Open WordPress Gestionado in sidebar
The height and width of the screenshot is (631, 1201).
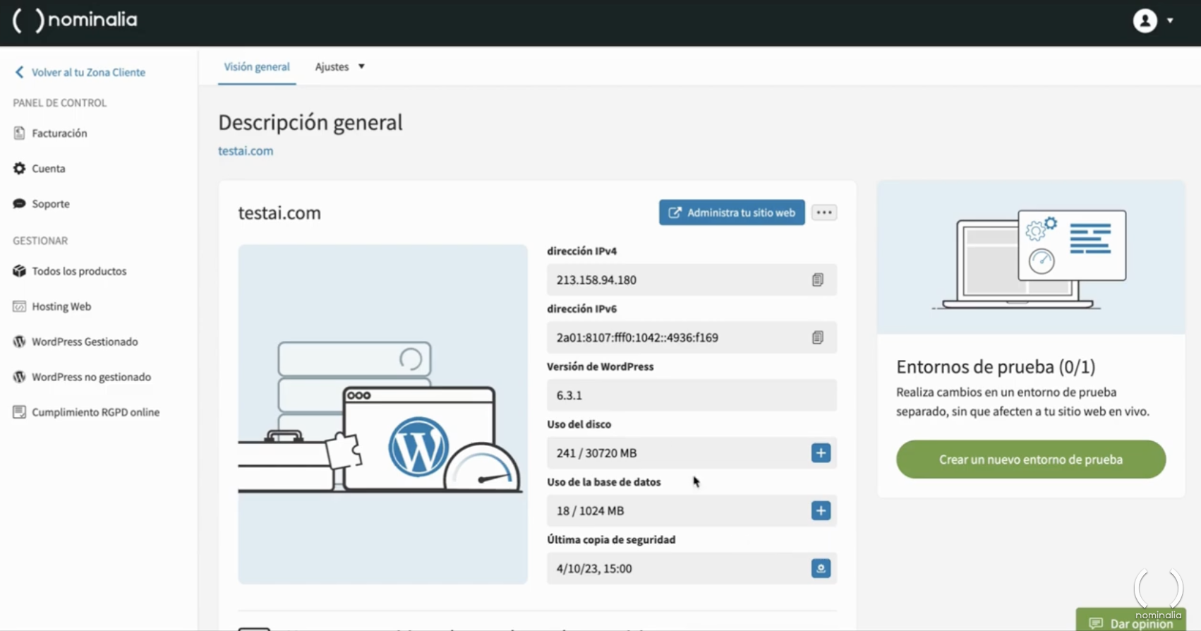point(85,342)
